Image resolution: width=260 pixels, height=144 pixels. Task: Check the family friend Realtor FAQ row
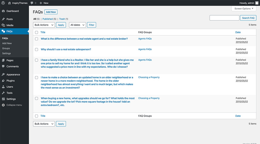[36, 60]
